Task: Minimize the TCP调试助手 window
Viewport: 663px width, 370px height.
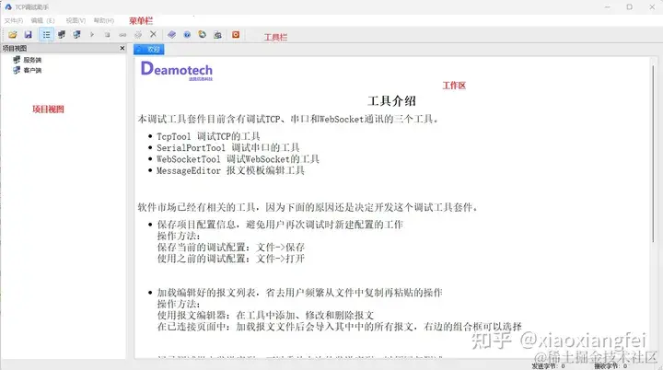Action: click(607, 6)
